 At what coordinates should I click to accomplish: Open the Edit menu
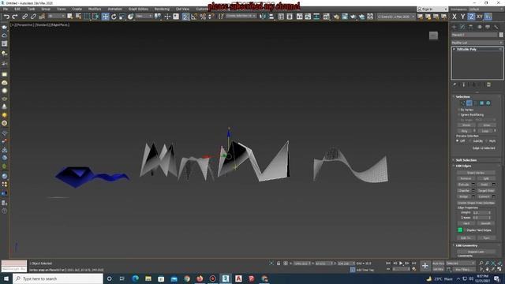click(17, 9)
